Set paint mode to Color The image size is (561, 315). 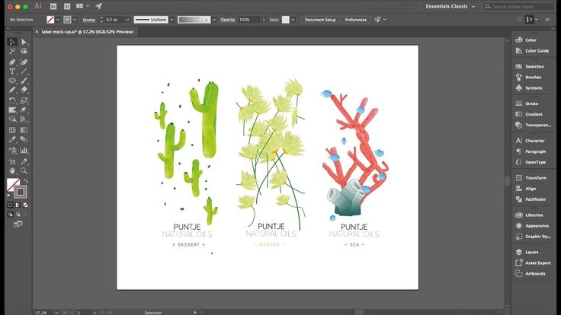coord(10,205)
